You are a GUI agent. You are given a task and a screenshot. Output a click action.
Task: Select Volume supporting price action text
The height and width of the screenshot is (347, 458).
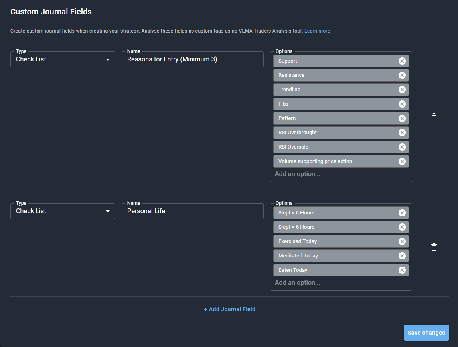pyautogui.click(x=315, y=161)
